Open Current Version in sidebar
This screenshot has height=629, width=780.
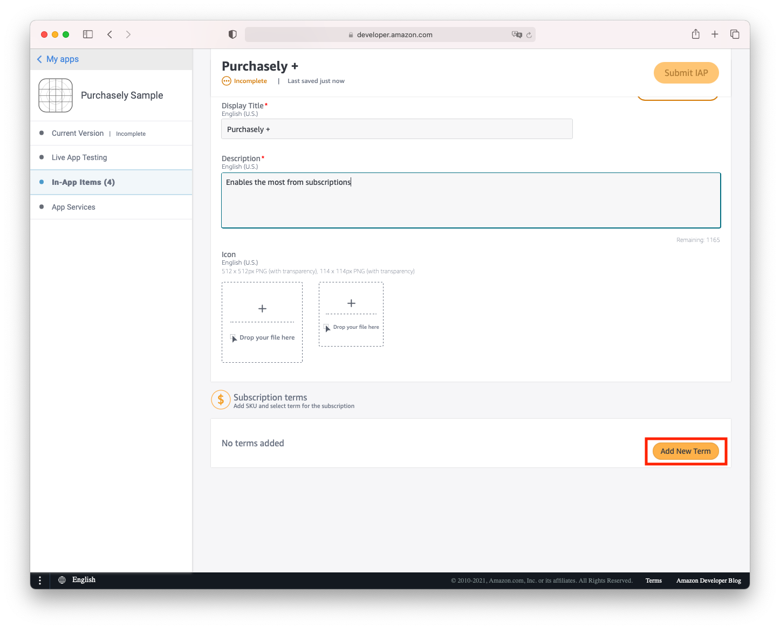coord(111,133)
